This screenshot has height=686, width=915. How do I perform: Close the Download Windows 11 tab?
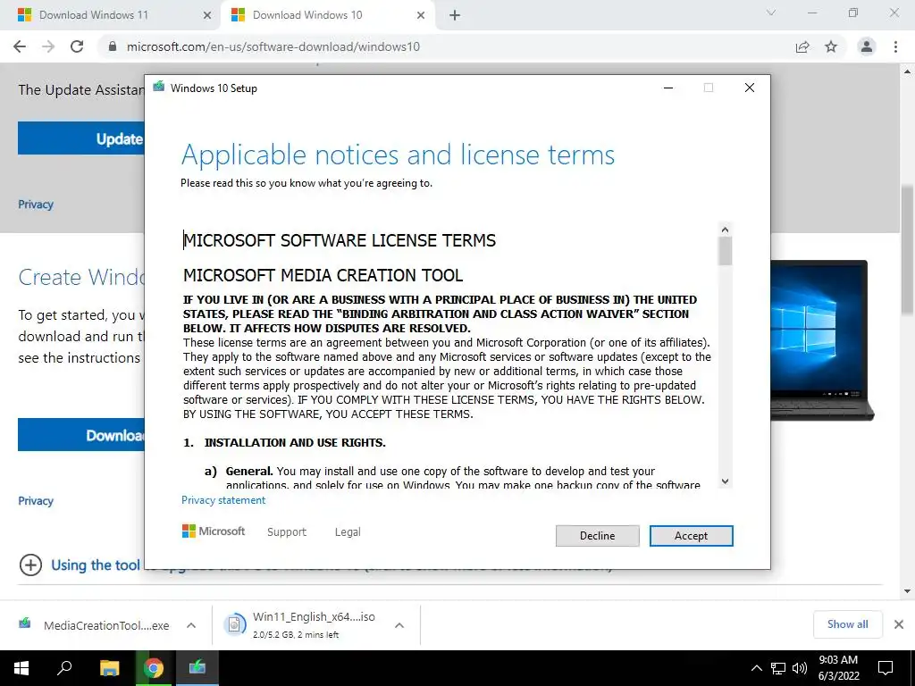(x=207, y=15)
